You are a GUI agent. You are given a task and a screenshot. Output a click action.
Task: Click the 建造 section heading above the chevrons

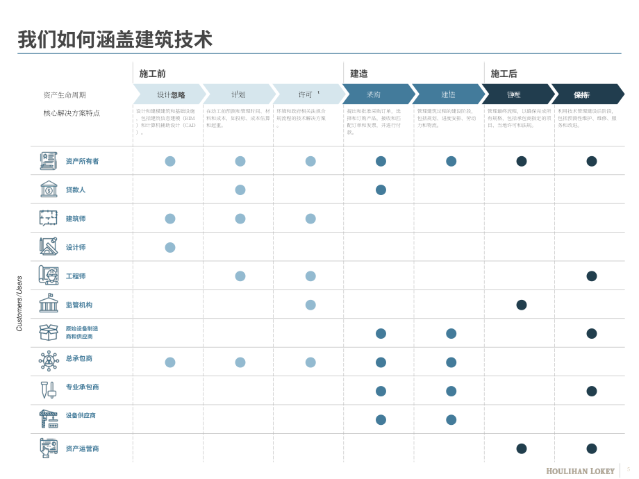[359, 74]
